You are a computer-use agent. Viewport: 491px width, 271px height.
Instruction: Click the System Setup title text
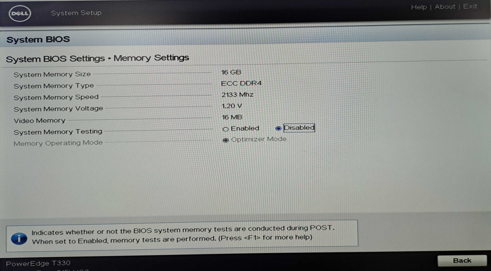(x=76, y=13)
